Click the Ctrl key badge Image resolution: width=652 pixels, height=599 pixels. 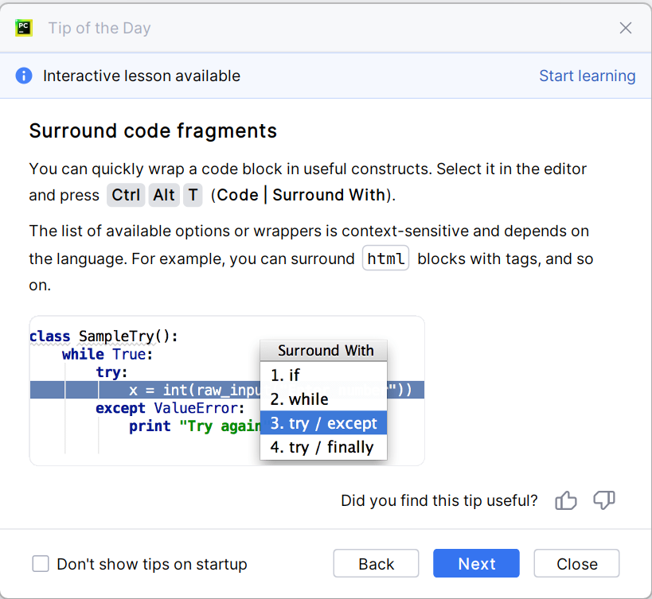pyautogui.click(x=126, y=196)
